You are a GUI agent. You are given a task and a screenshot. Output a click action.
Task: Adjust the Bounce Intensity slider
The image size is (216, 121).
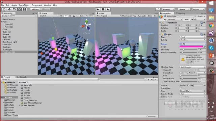(x=188, y=52)
